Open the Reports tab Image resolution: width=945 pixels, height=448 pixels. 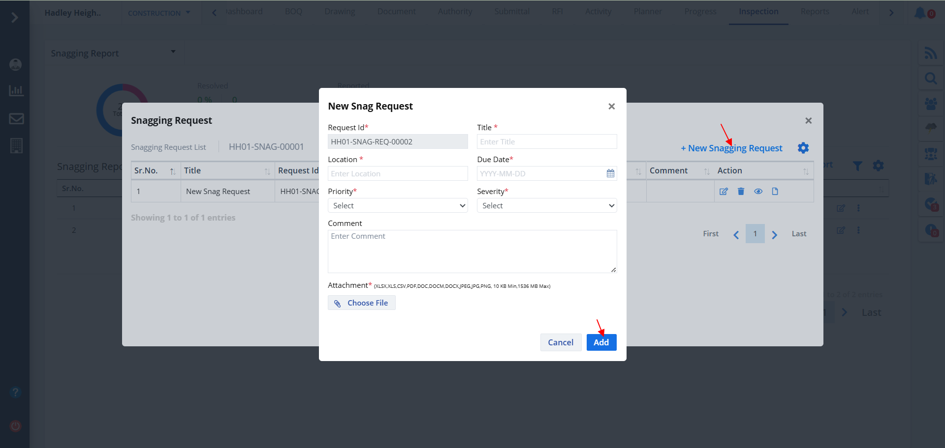point(815,12)
